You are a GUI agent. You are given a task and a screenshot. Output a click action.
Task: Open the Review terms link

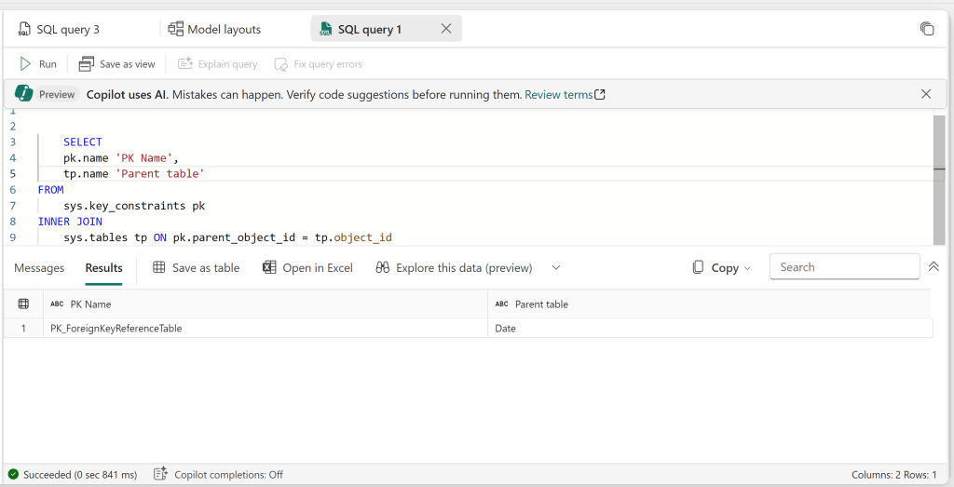click(x=565, y=95)
